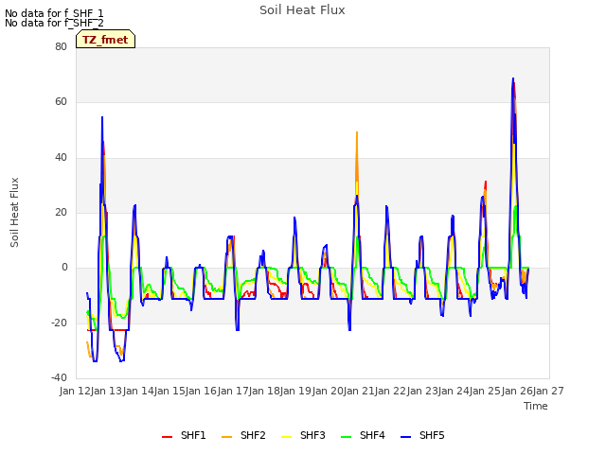This screenshot has height=454, width=606.
Task: Click the SHF1 legend entry
Action: [184, 435]
